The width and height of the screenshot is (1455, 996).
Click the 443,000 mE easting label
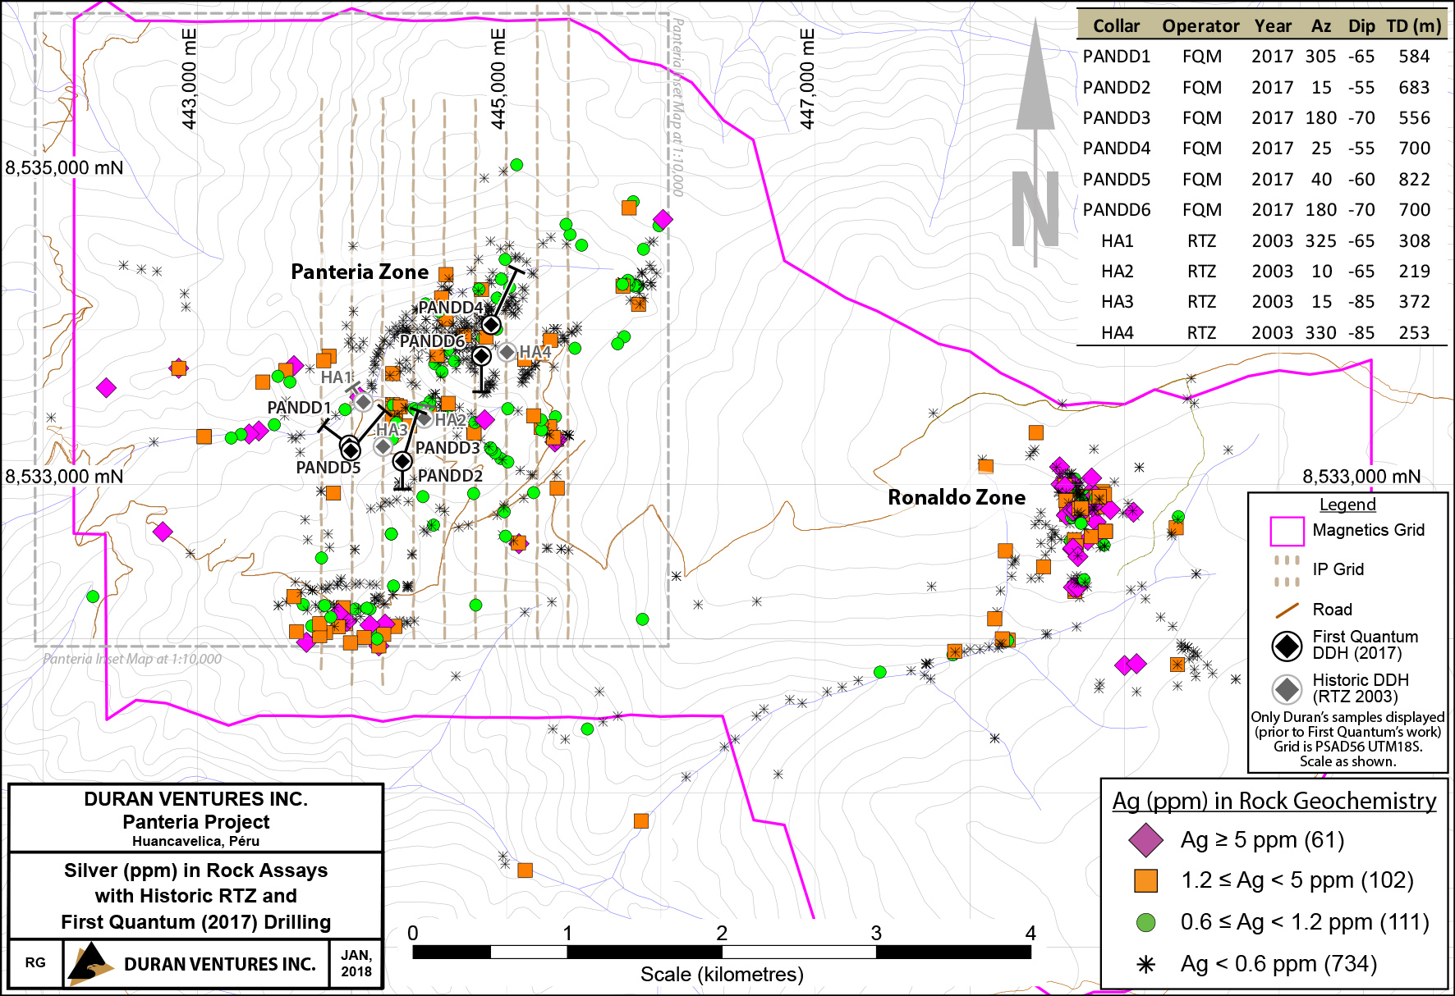click(189, 79)
